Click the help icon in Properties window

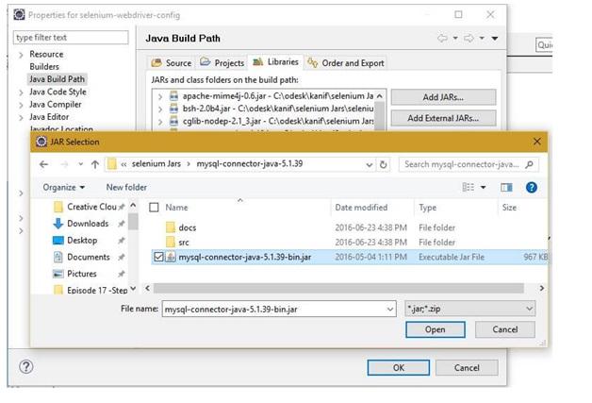[x=26, y=367]
